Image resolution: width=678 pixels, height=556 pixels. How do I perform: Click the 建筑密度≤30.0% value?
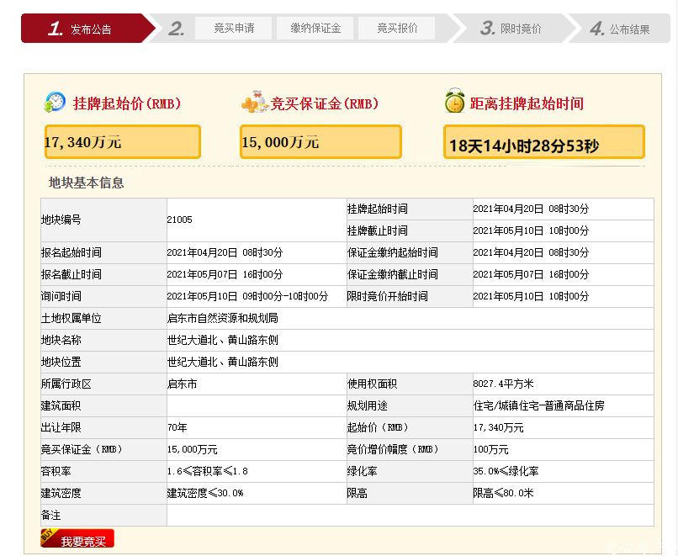click(205, 493)
